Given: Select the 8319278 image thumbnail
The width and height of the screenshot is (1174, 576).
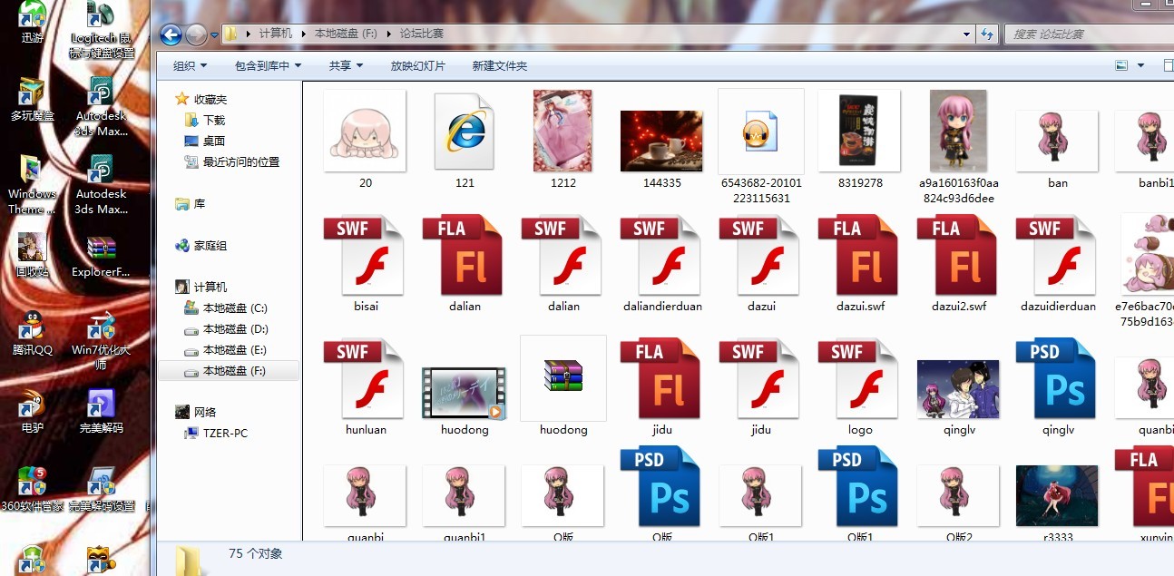Looking at the screenshot, I should 860,132.
